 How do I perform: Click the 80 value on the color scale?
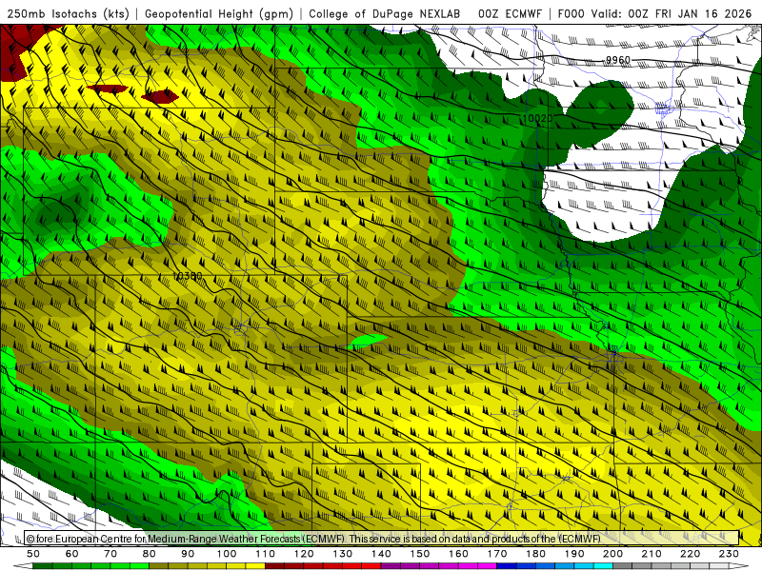coord(150,554)
